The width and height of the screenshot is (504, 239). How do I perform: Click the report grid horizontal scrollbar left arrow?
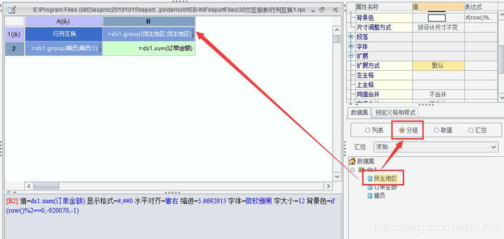(x=29, y=186)
